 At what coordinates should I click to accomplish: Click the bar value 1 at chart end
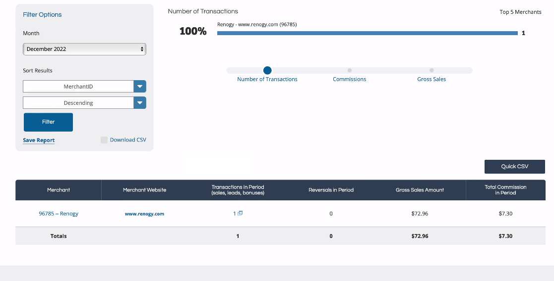[524, 33]
